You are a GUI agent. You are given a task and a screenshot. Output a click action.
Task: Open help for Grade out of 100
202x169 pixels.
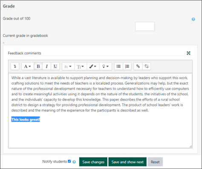[193, 19]
